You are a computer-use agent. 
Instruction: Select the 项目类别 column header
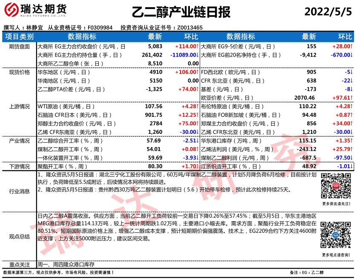19,37
